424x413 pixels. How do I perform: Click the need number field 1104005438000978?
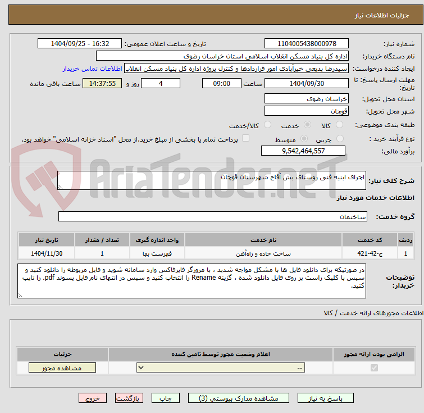[307, 44]
